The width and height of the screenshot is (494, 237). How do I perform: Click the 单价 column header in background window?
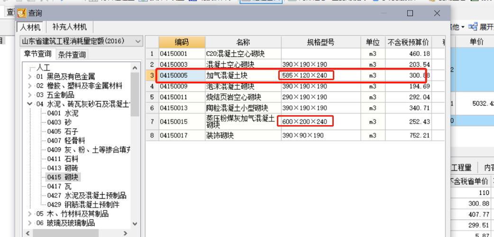(476, 42)
